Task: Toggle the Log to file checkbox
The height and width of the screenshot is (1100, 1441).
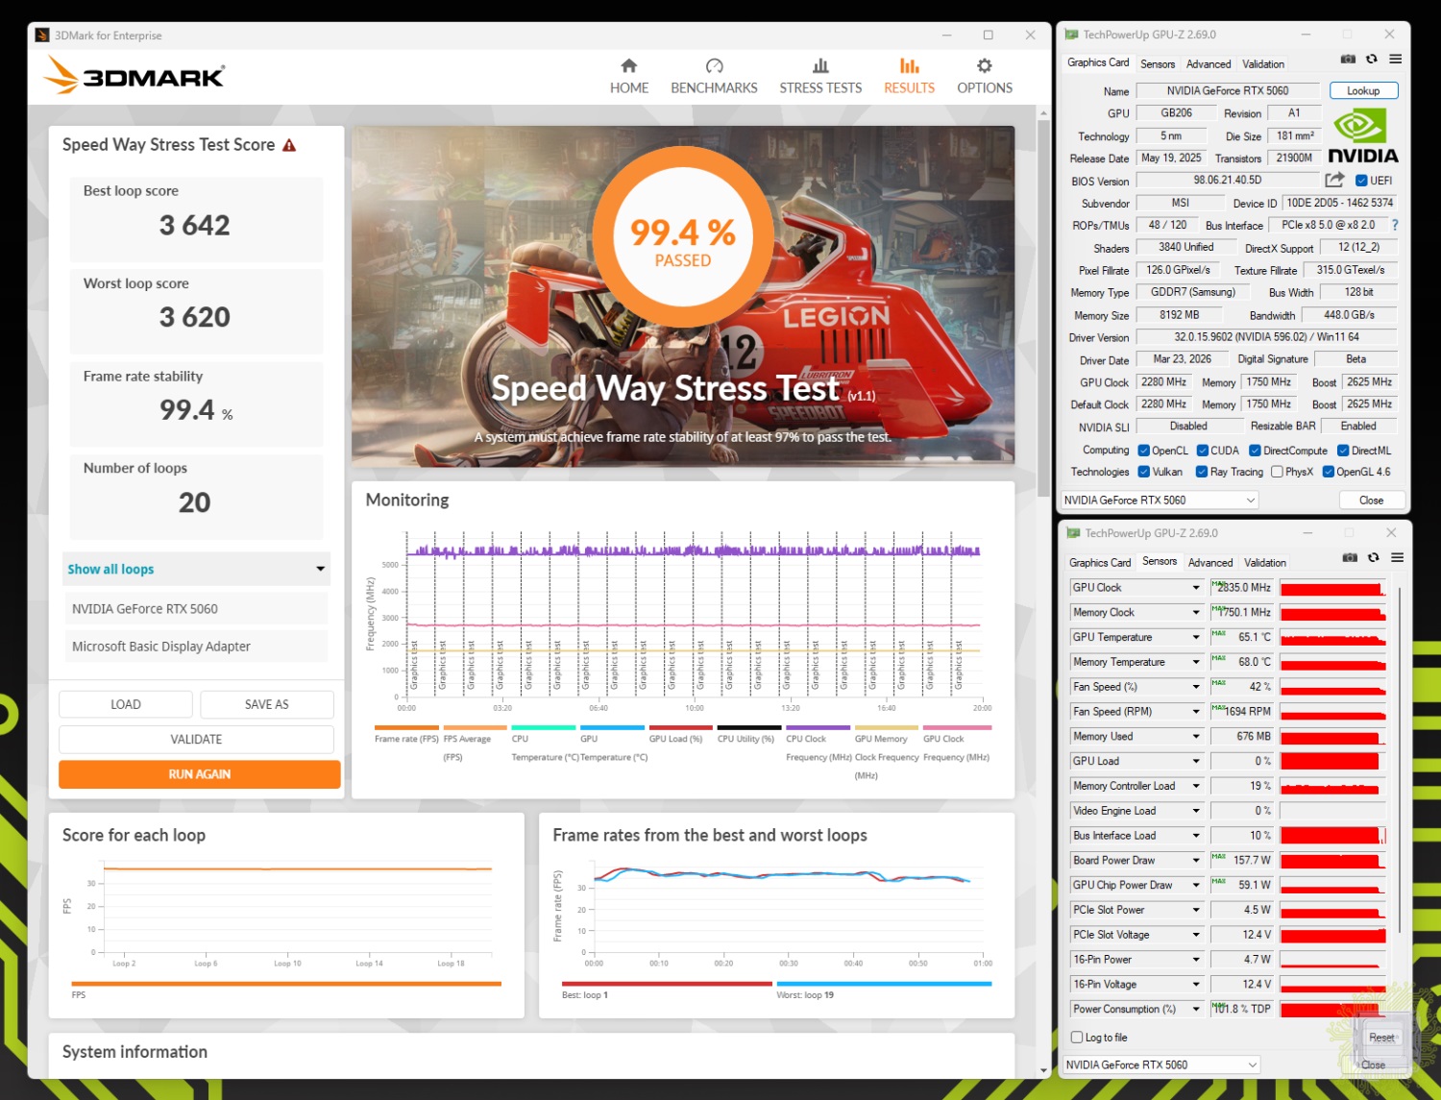Action: pyautogui.click(x=1077, y=1038)
